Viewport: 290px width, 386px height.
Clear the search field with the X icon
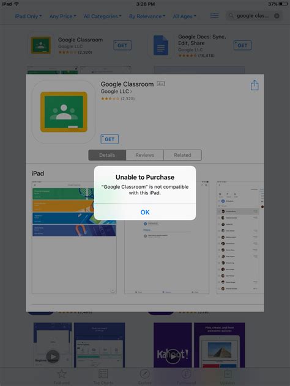click(277, 16)
